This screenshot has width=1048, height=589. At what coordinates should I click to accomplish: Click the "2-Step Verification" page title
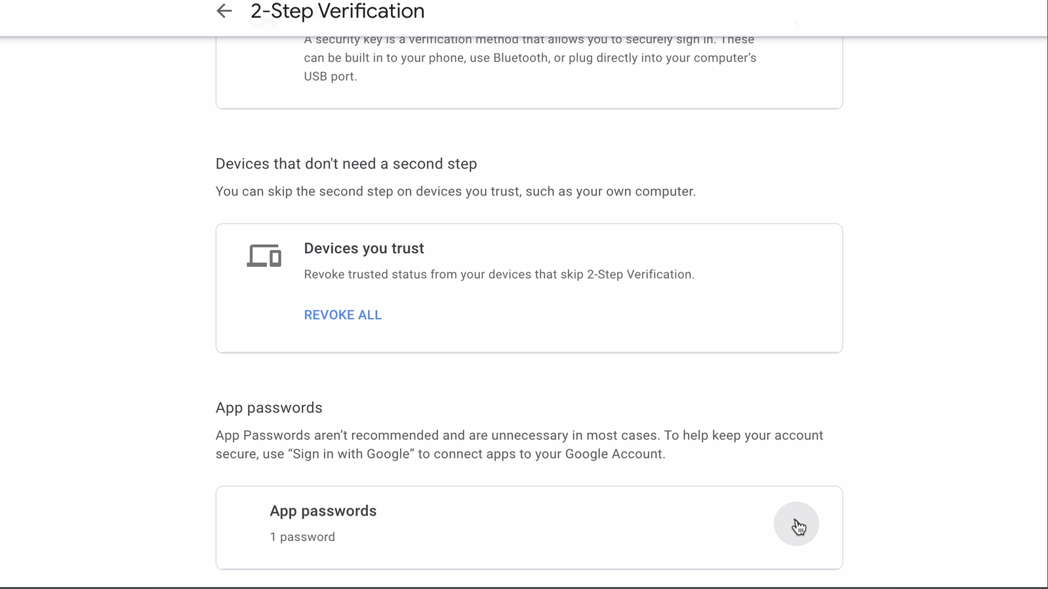pyautogui.click(x=337, y=11)
